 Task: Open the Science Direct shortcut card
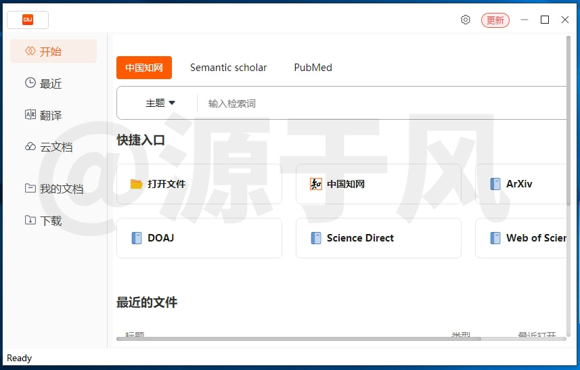click(x=378, y=238)
